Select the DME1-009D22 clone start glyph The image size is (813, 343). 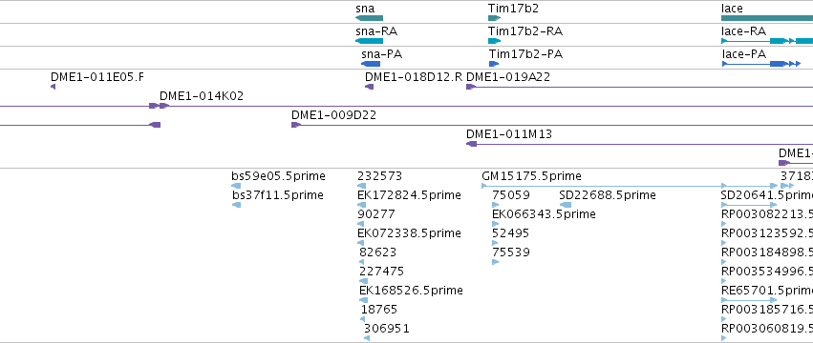point(296,125)
